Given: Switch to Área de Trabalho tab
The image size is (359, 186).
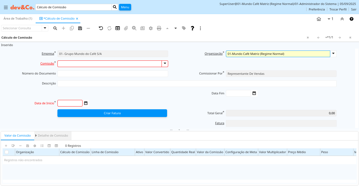Looking at the screenshot, I should (18, 18).
